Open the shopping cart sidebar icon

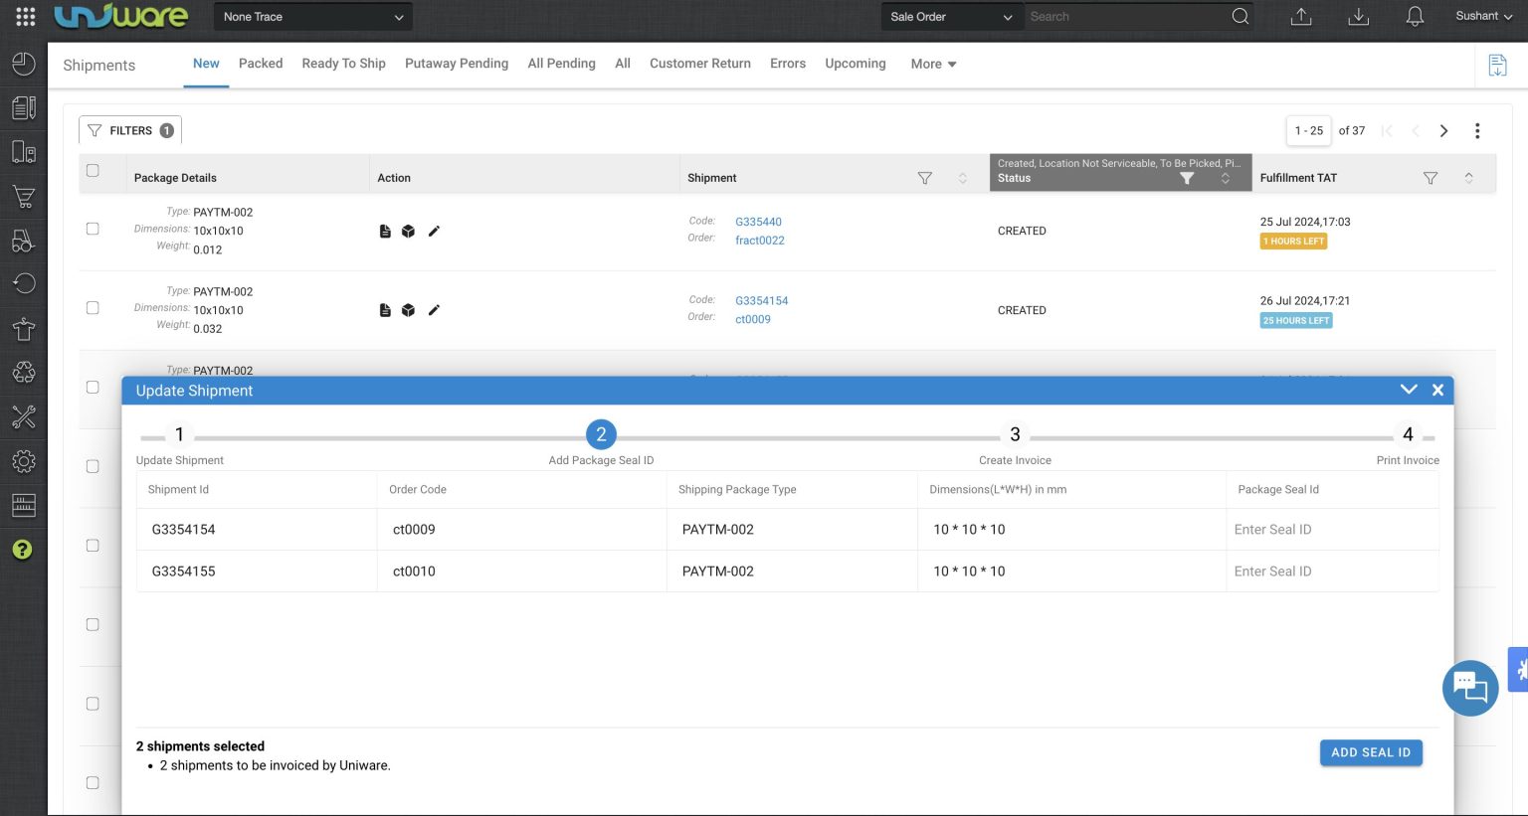pos(24,197)
